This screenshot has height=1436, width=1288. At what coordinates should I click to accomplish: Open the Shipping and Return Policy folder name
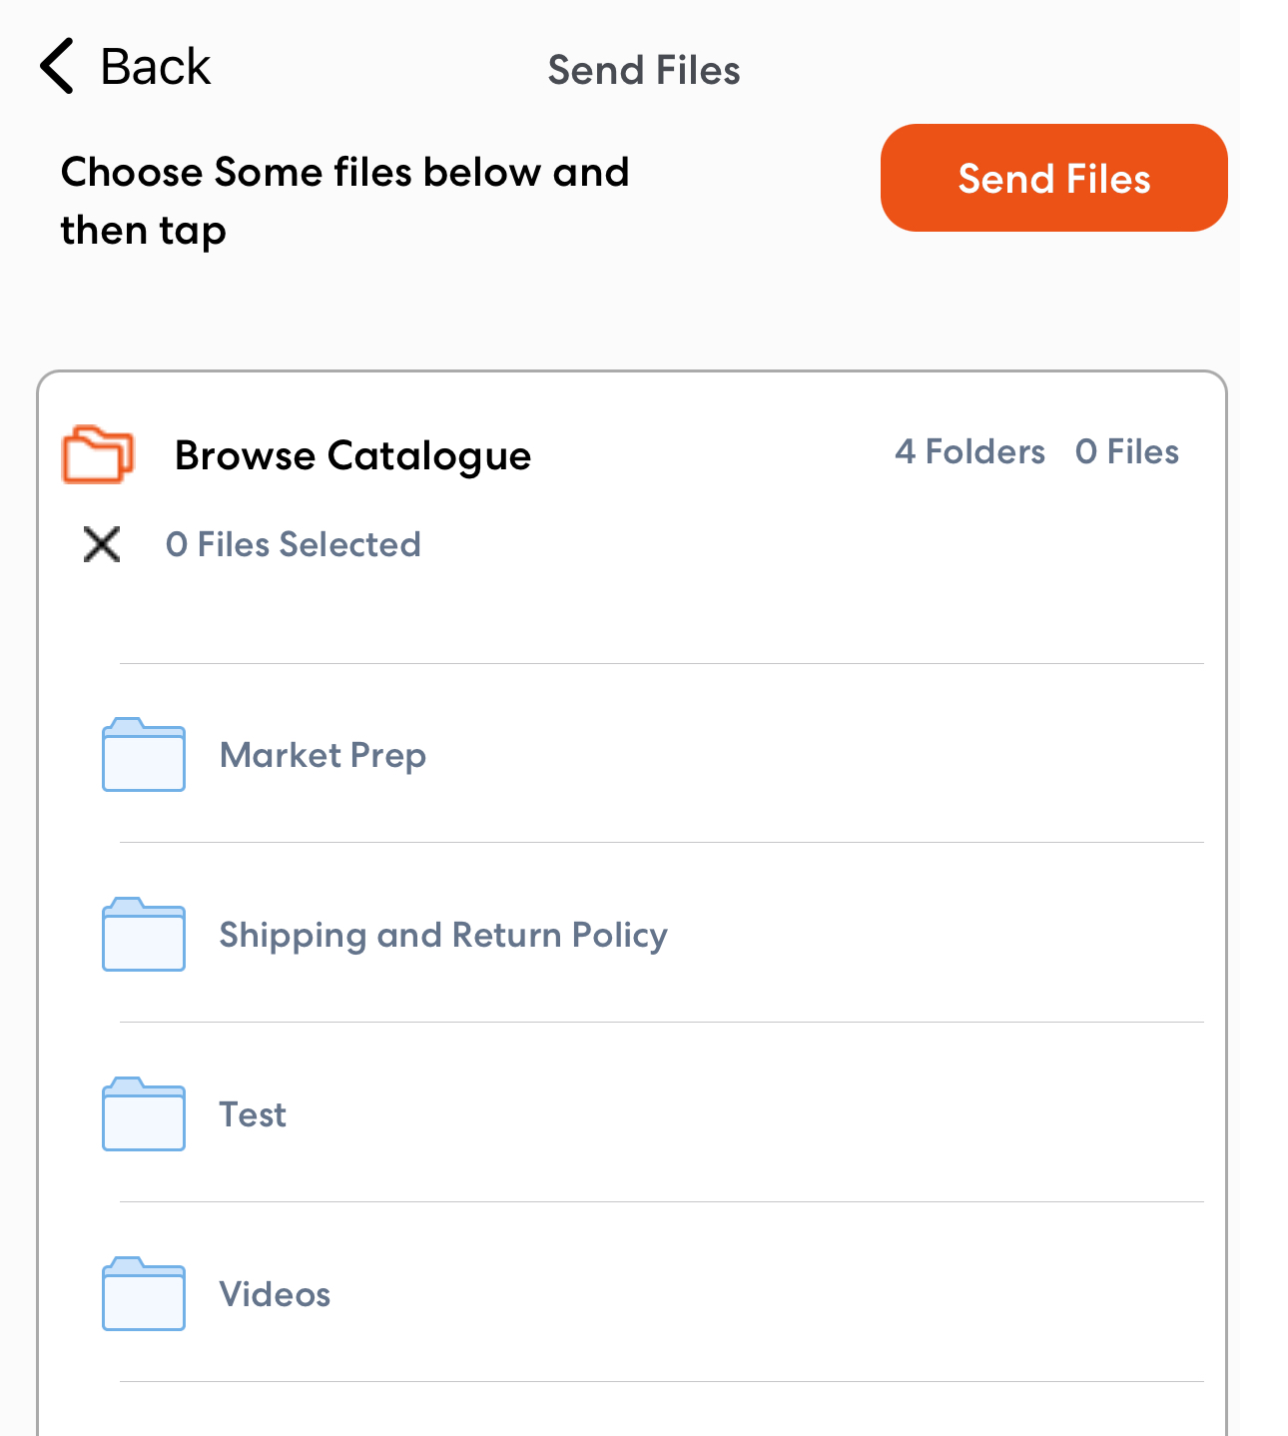[443, 936]
